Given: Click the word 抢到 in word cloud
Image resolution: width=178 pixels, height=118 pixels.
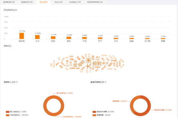Looking at the screenshot, I should [x=97, y=63].
